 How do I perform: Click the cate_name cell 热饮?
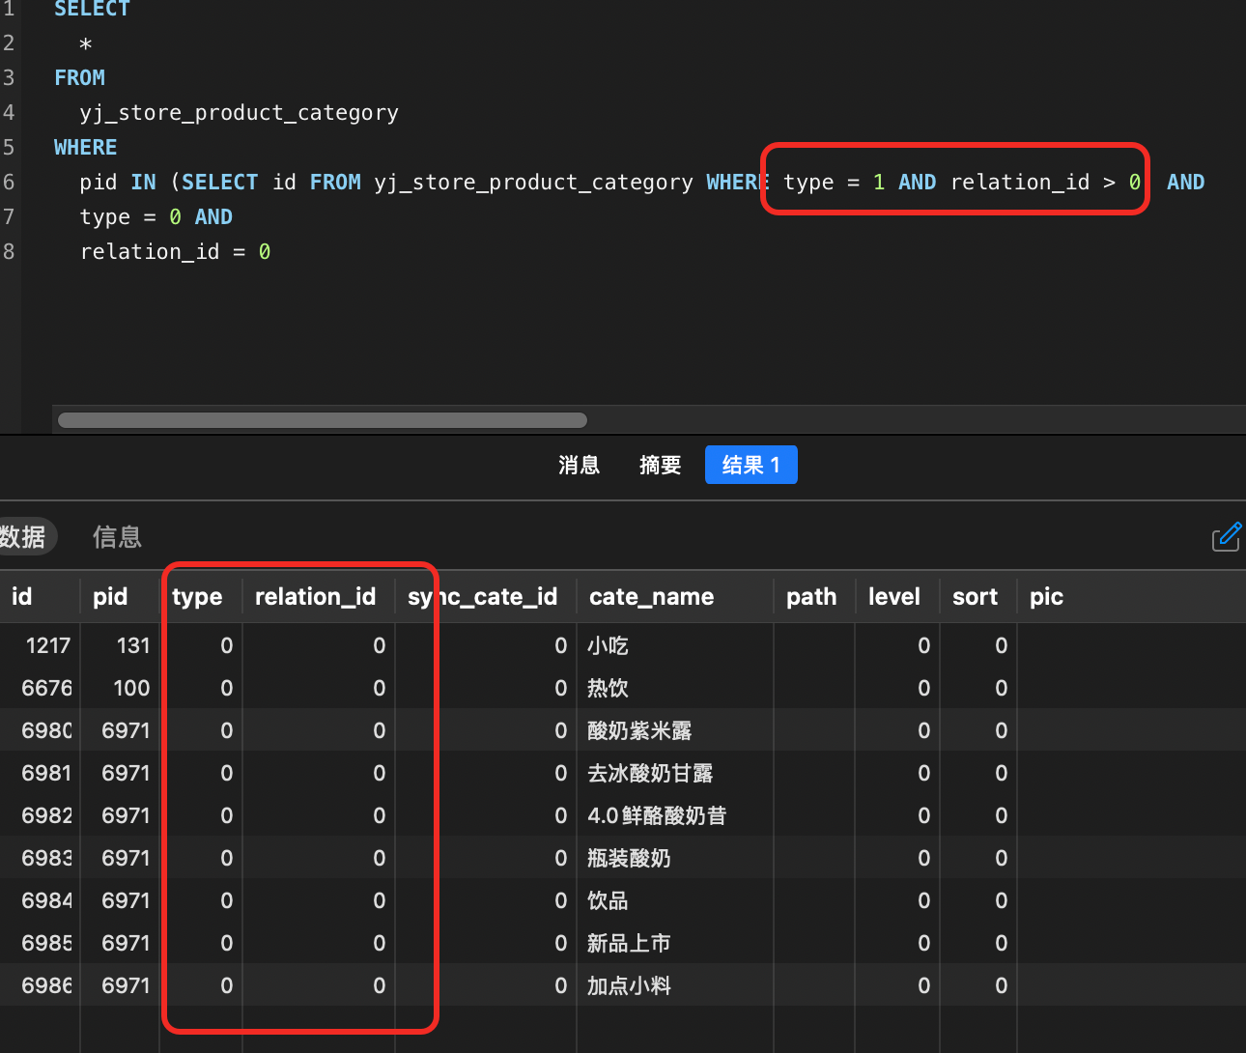(x=608, y=688)
